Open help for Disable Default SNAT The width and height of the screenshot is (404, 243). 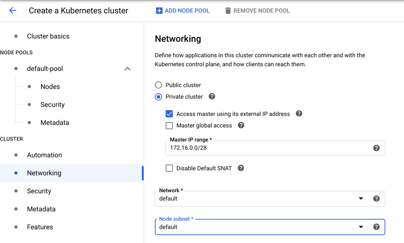click(241, 168)
